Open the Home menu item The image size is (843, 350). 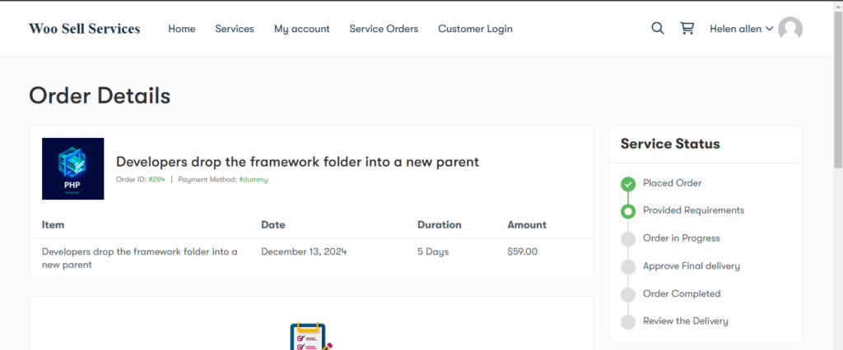pos(182,29)
